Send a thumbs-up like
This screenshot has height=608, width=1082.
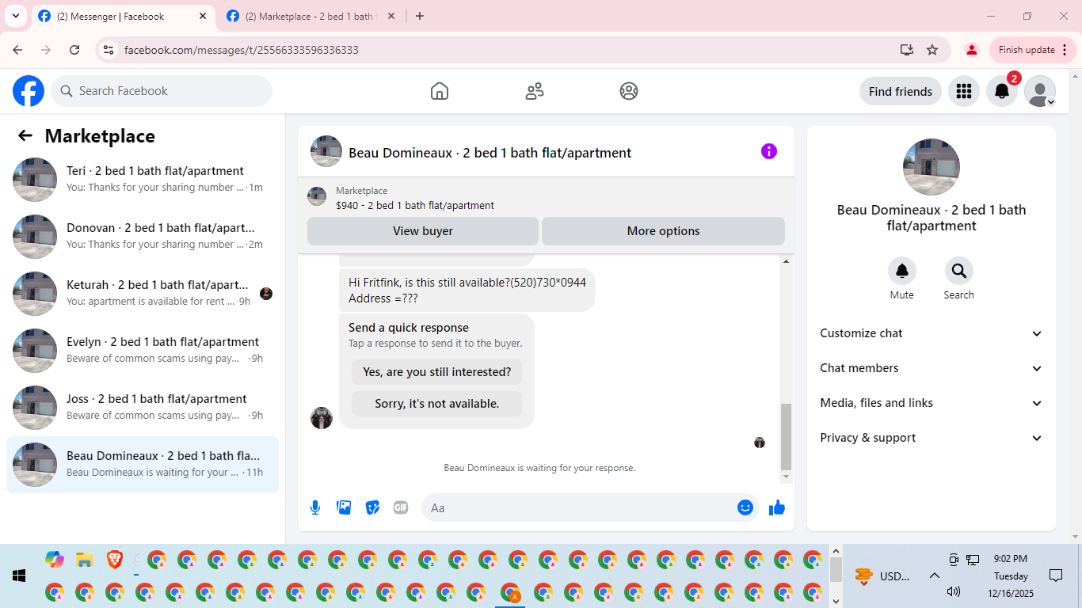(x=777, y=507)
